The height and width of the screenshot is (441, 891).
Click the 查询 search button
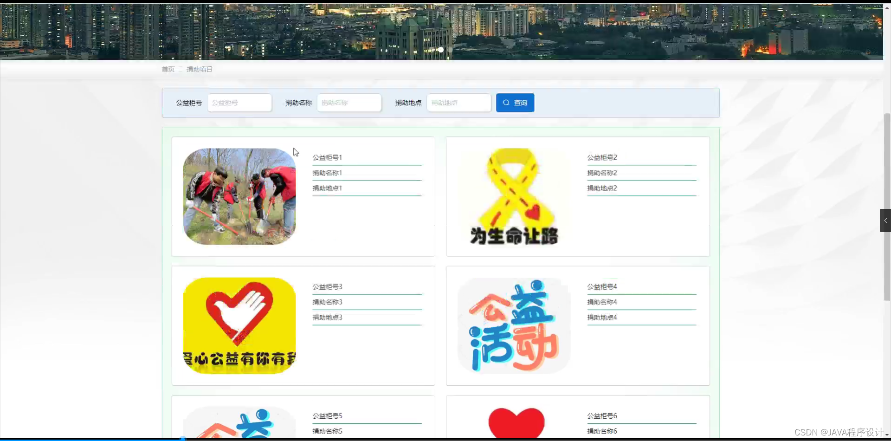click(x=515, y=103)
